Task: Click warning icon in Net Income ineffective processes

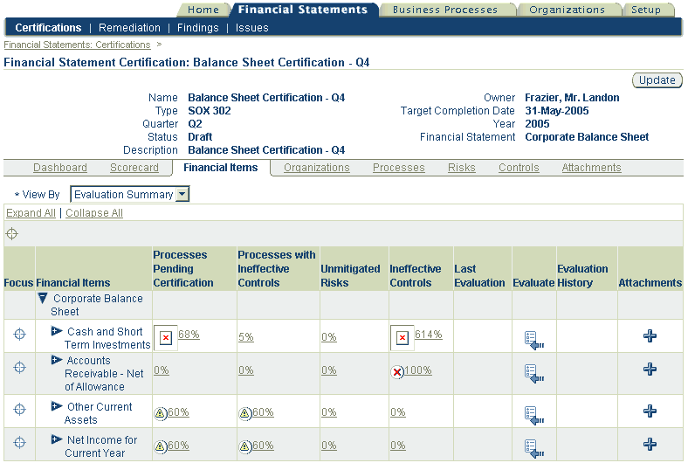Action: [244, 446]
